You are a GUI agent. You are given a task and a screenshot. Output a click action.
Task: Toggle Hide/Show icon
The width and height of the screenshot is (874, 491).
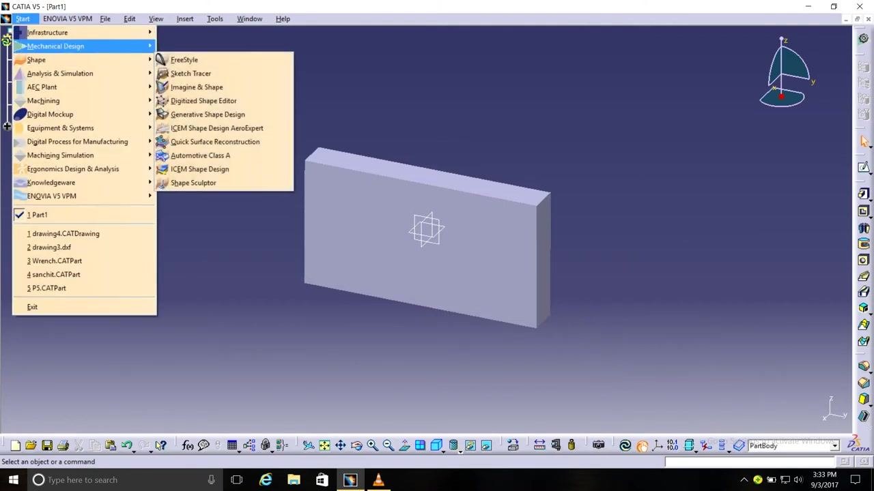click(x=470, y=445)
